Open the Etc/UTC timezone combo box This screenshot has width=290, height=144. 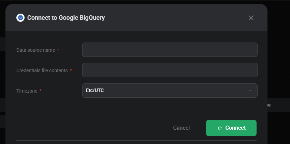[170, 91]
